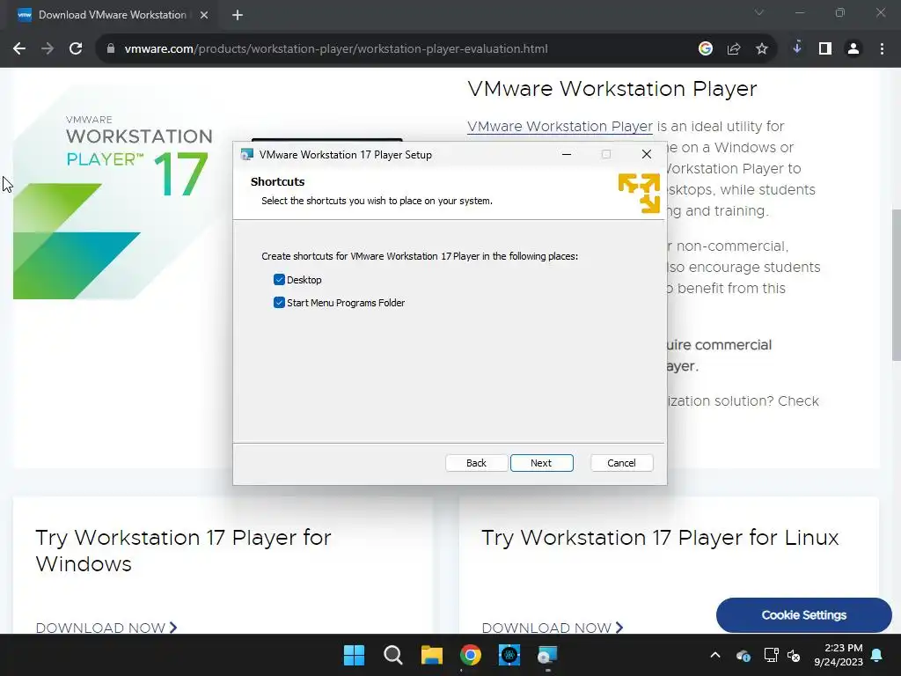Click the cloud sync tray icon
Image resolution: width=901 pixels, height=676 pixels.
tap(743, 655)
